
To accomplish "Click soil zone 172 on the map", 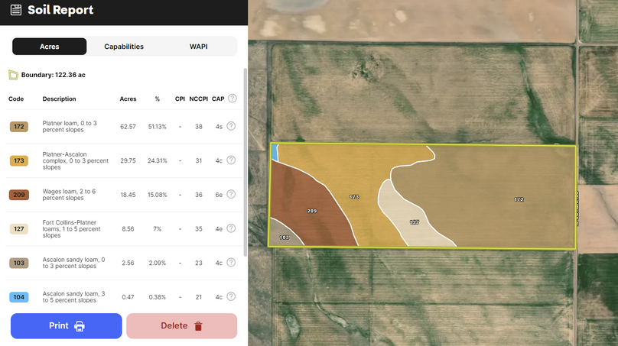I will pos(519,199).
